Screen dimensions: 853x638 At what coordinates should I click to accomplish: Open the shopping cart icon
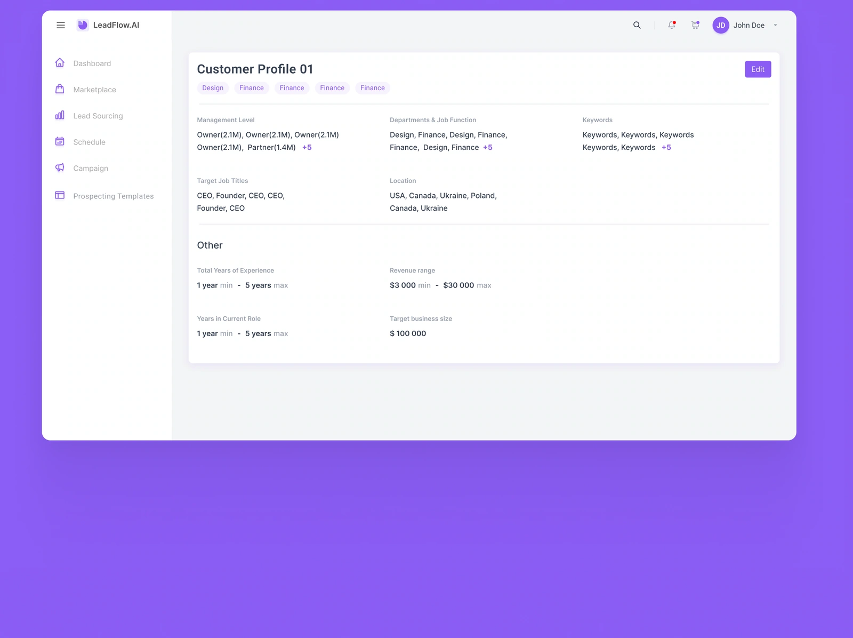tap(695, 25)
